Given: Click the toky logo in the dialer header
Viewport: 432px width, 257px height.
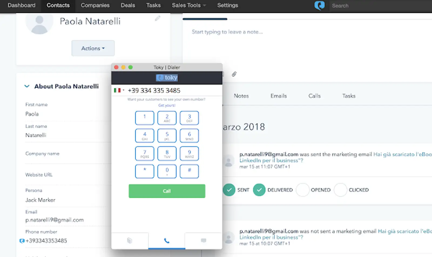Looking at the screenshot, I should coord(167,78).
